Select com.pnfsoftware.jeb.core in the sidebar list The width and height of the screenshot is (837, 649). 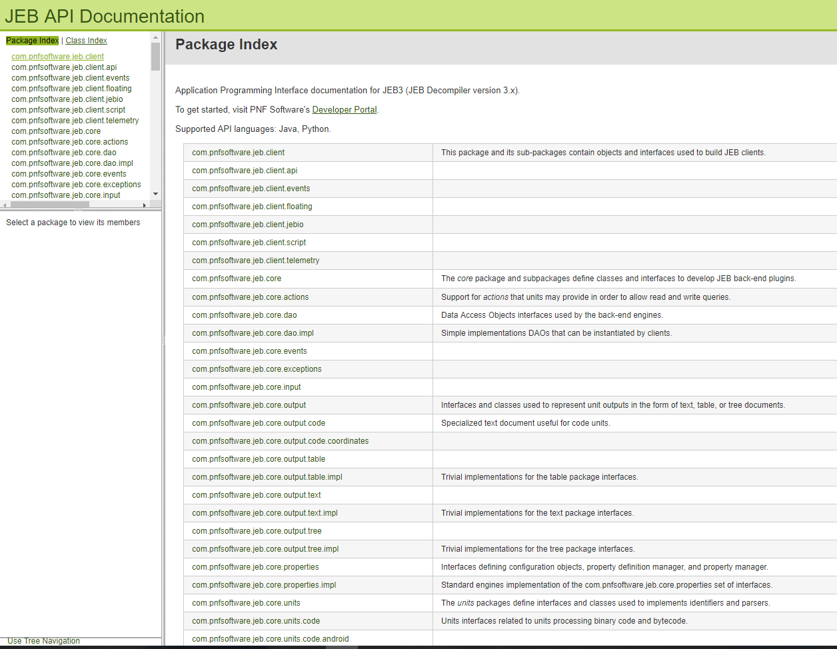(56, 131)
